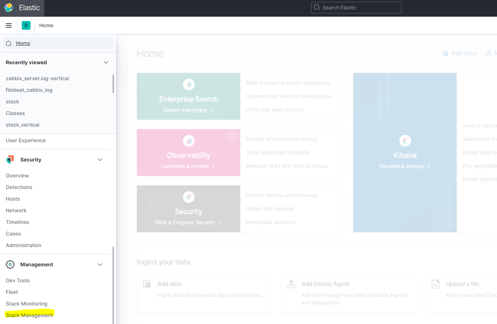The height and width of the screenshot is (324, 497).
Task: Open User Experience in the sidebar
Action: tap(26, 140)
